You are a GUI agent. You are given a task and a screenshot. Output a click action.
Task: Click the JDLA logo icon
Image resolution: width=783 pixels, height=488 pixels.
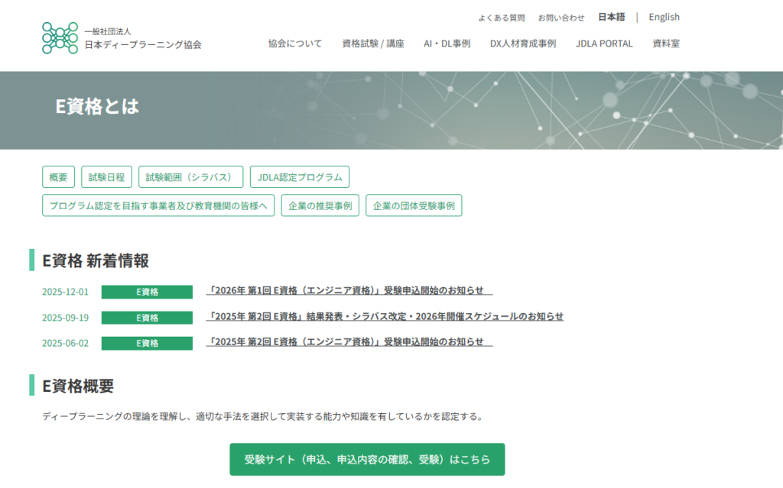[x=60, y=38]
